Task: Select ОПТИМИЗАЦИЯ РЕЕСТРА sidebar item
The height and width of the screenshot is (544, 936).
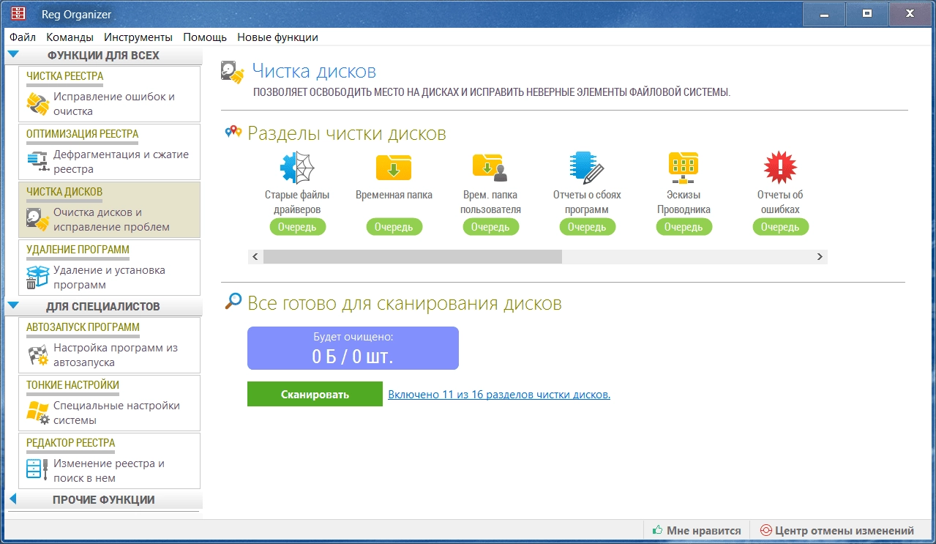Action: (109, 152)
